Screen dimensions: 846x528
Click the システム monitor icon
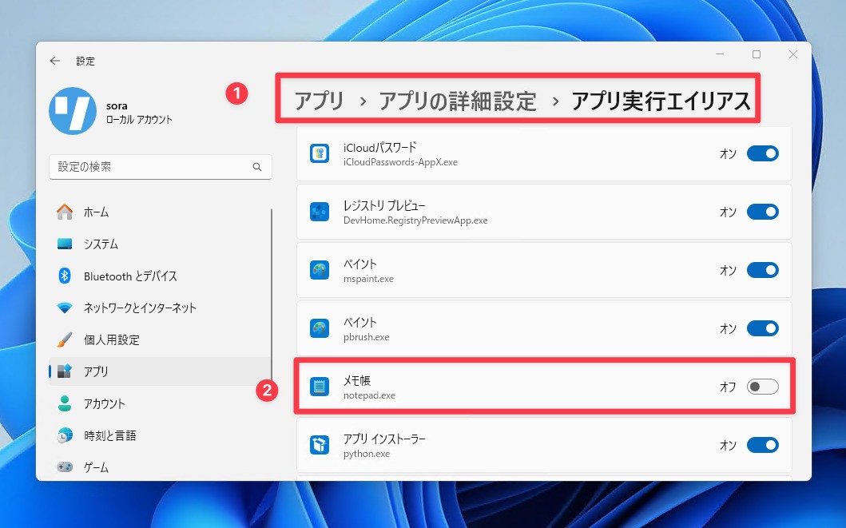[65, 244]
